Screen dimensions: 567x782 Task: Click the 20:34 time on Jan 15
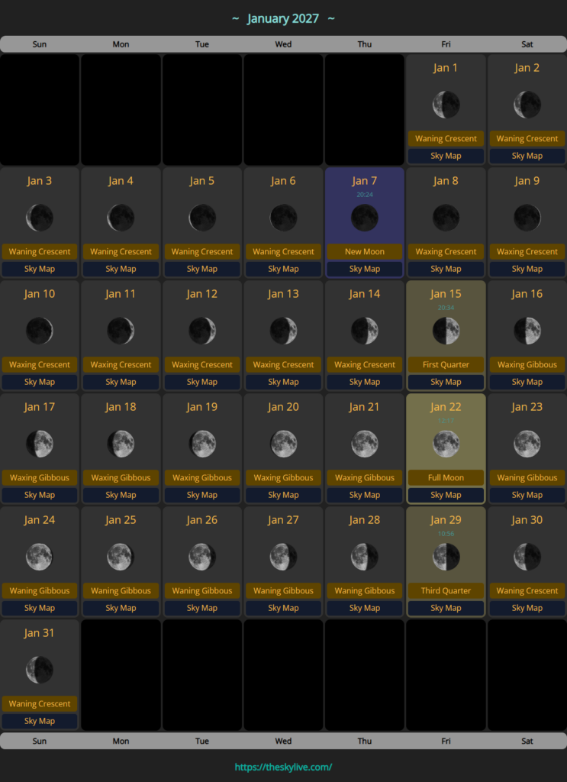[x=446, y=308]
